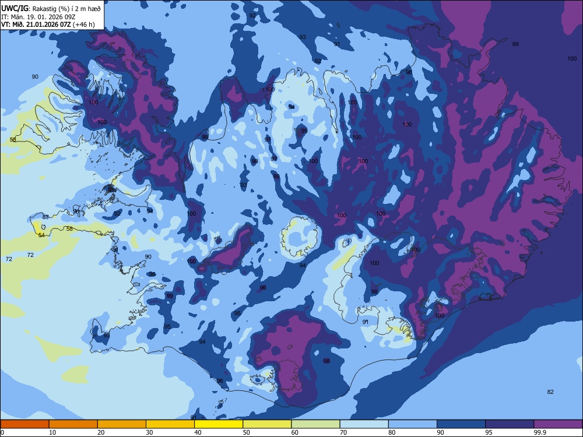Image resolution: width=583 pixels, height=437 pixels.
Task: Click the dark orange 0–10 legend swatch
Action: [x=24, y=424]
